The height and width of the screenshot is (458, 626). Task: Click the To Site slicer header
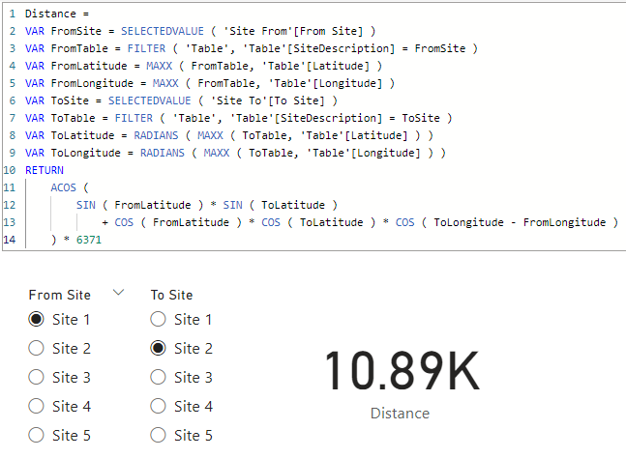171,295
